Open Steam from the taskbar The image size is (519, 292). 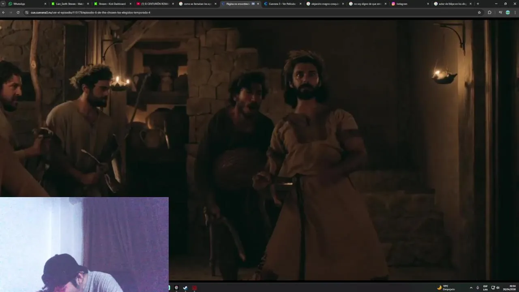(x=185, y=288)
